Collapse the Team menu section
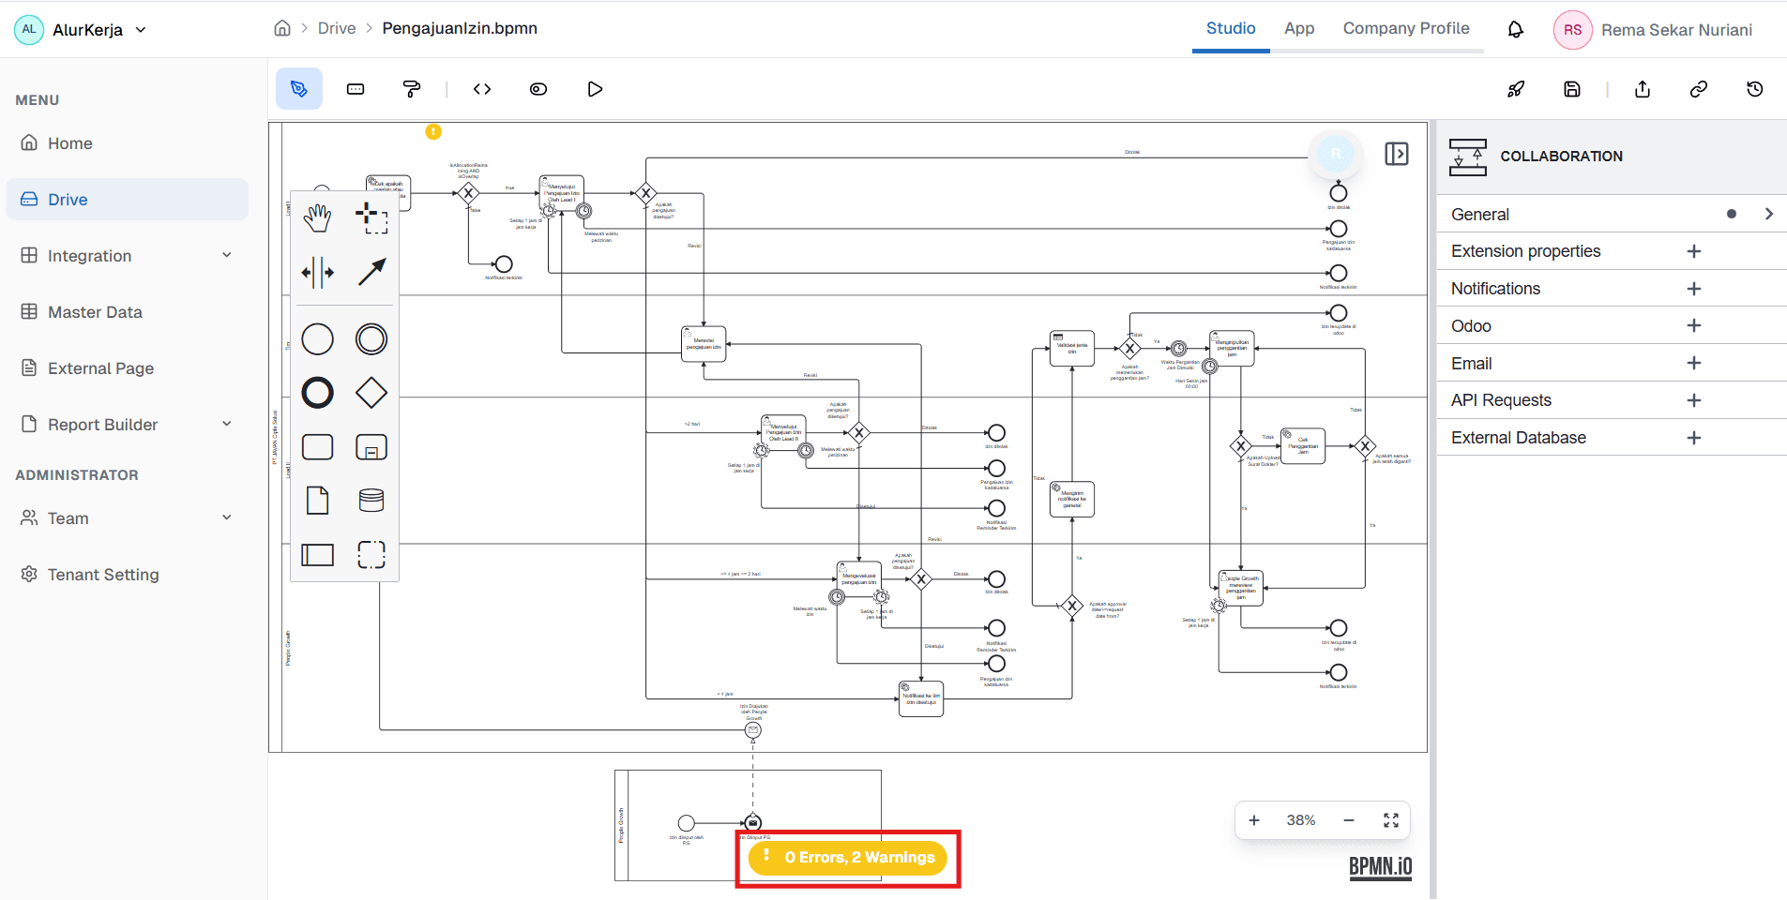This screenshot has height=900, width=1787. pos(226,517)
